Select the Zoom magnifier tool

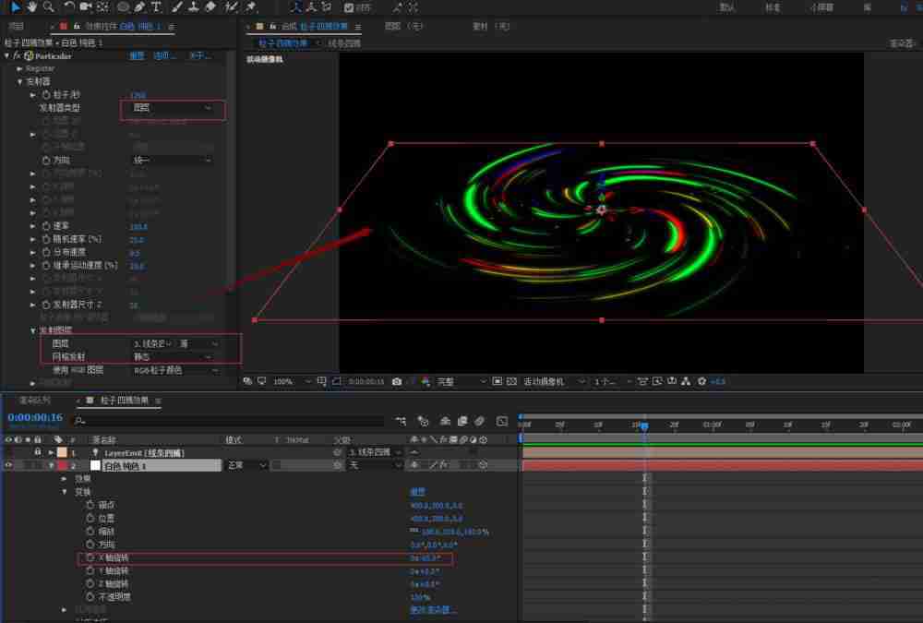tap(49, 6)
